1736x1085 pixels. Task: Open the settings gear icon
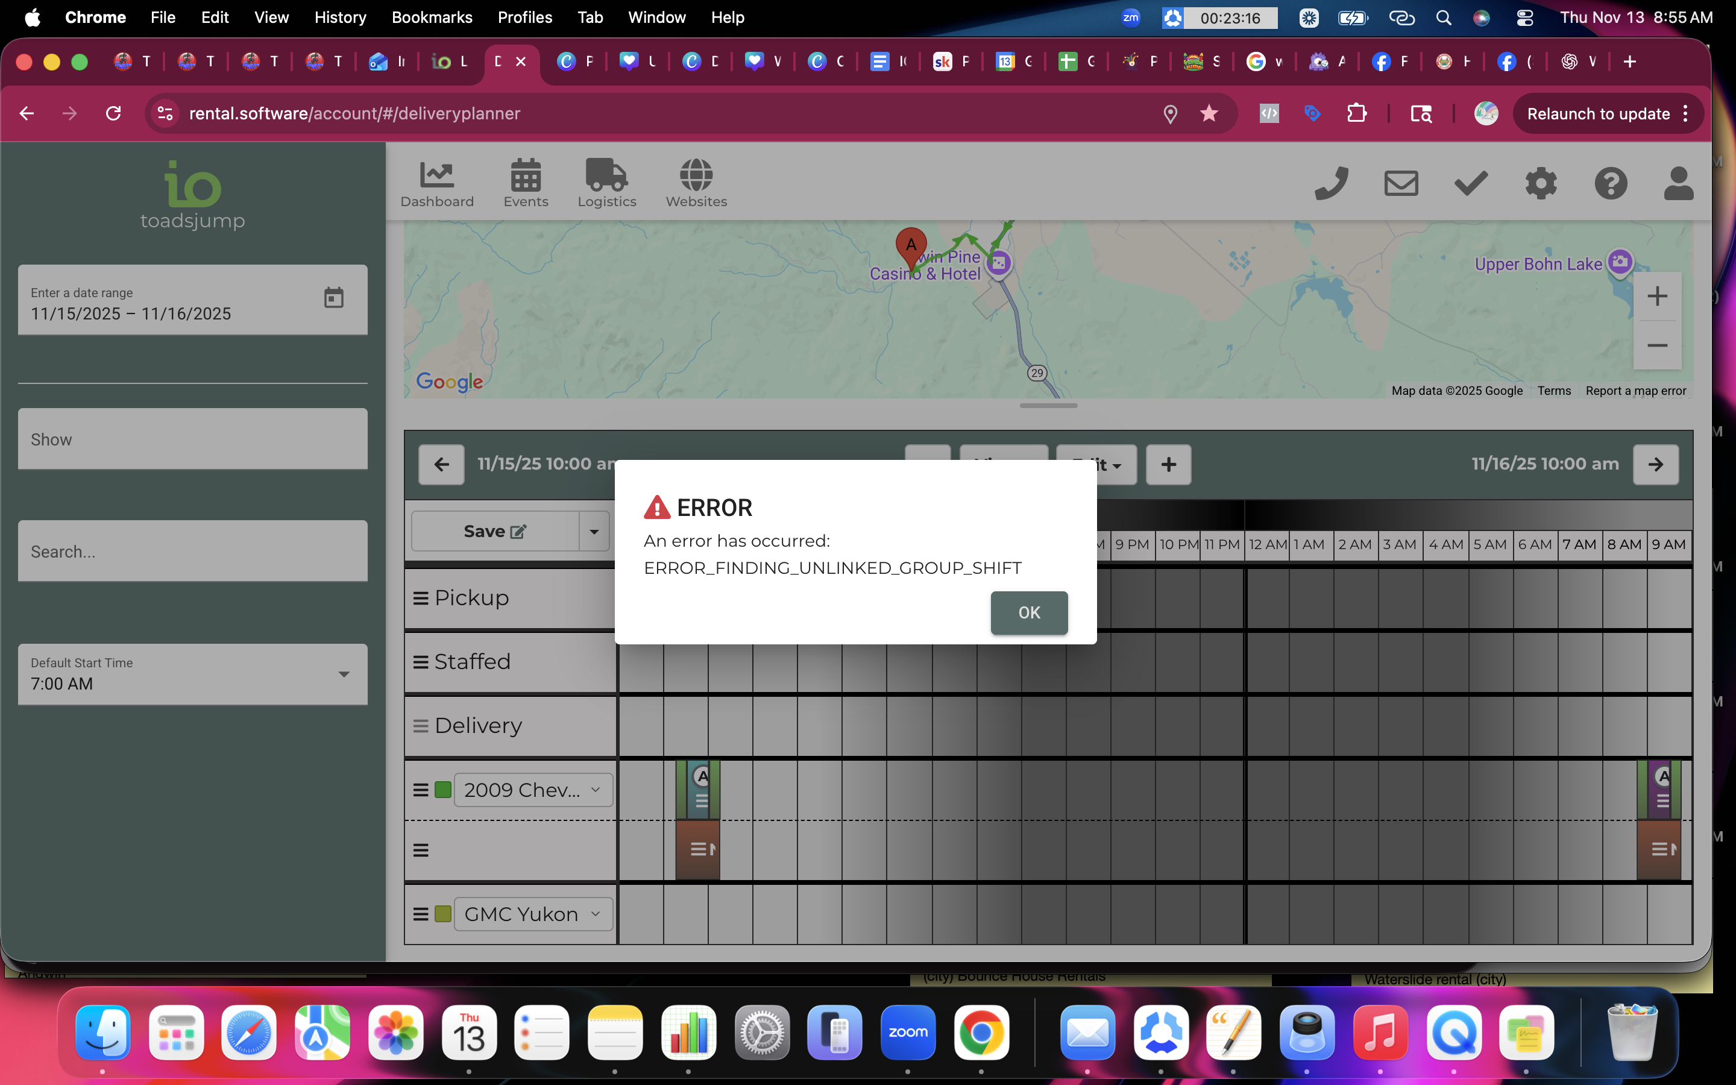click(x=1540, y=184)
